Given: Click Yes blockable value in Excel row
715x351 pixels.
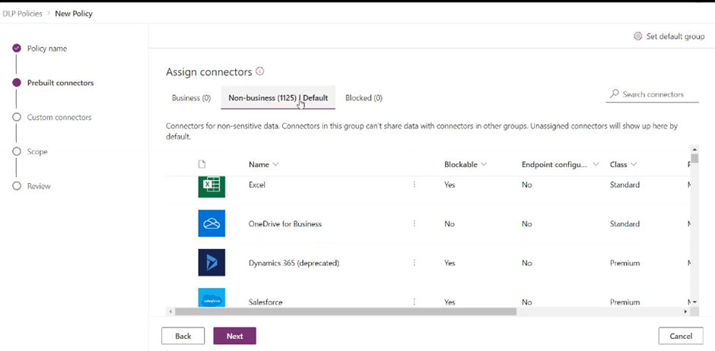Looking at the screenshot, I should click(450, 185).
